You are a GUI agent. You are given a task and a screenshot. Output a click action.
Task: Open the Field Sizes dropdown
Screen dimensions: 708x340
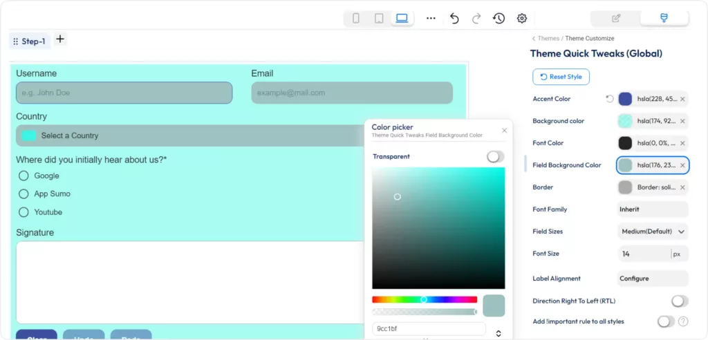[x=653, y=232]
